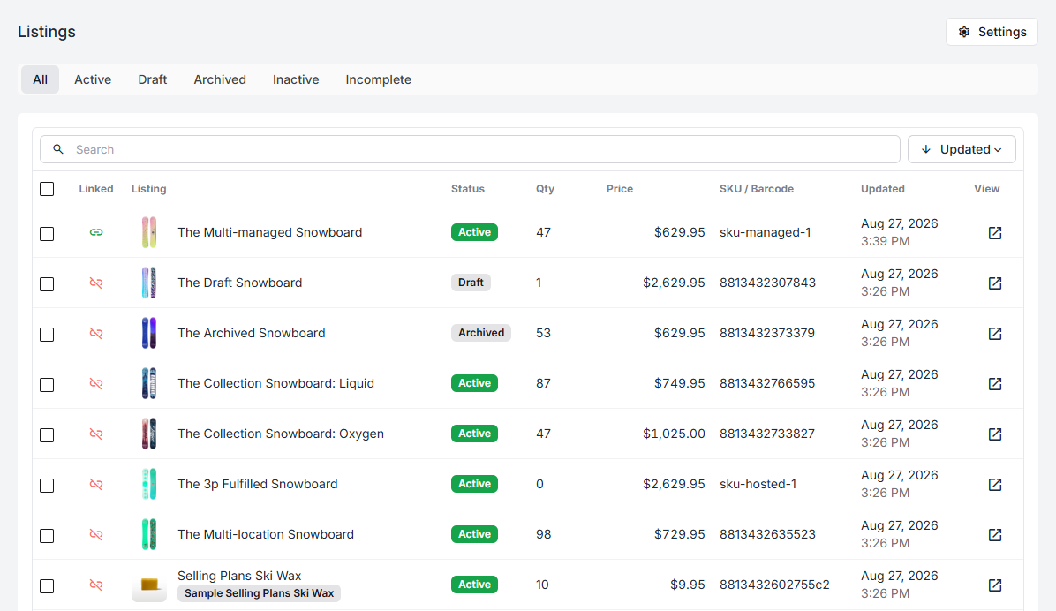1056x611 pixels.
Task: Check Collection Snowboard: Liquid row
Action: coord(47,385)
